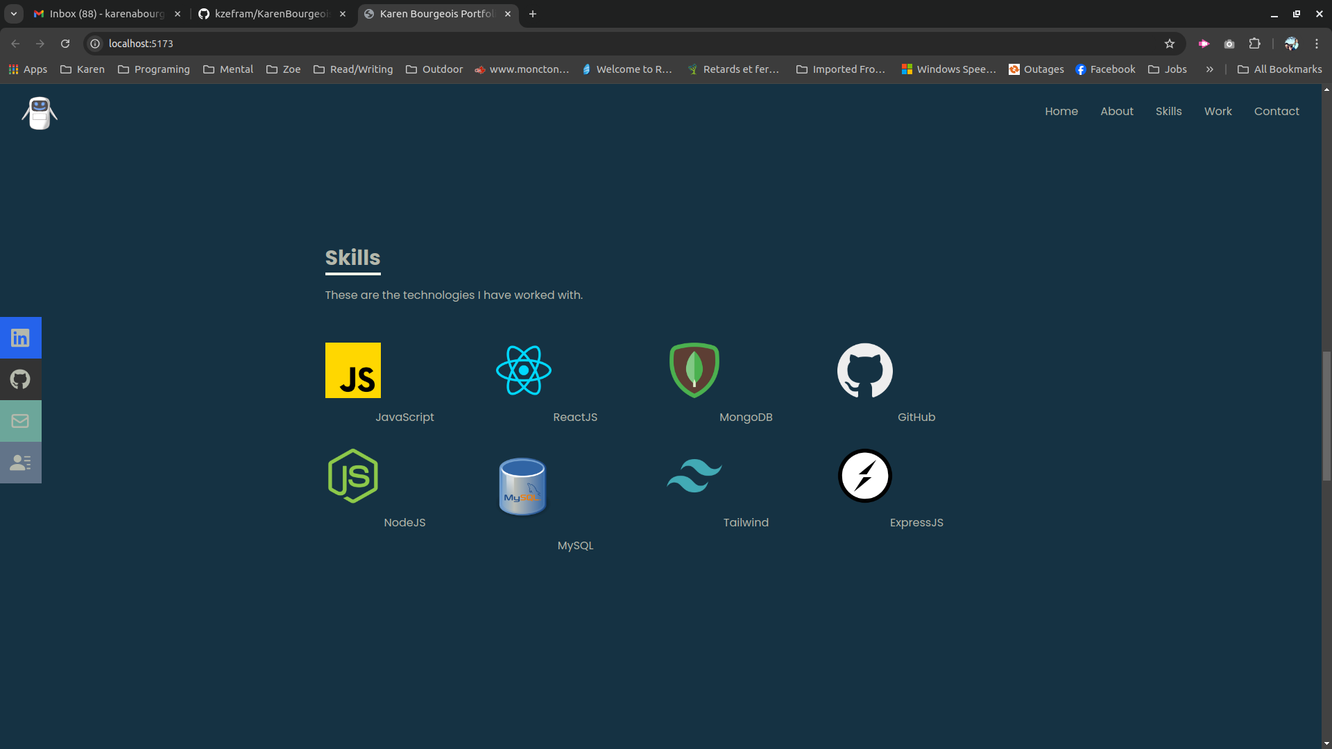Go to Skills in site navigation
This screenshot has width=1332, height=749.
(1169, 111)
